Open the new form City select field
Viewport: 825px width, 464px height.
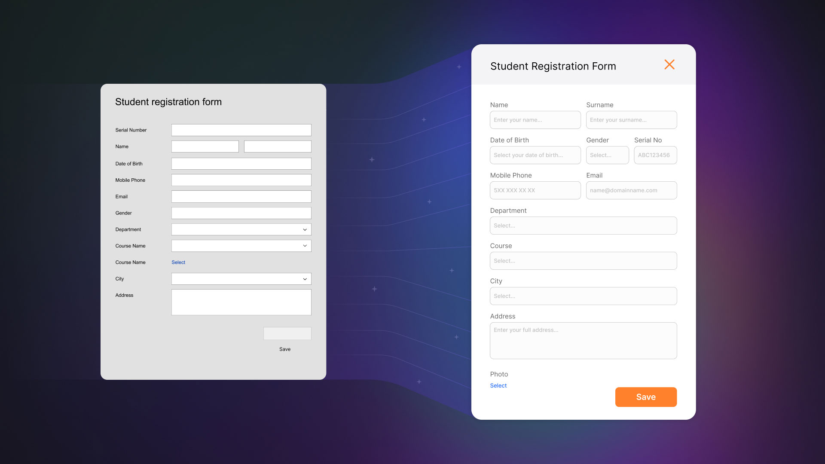(x=583, y=296)
